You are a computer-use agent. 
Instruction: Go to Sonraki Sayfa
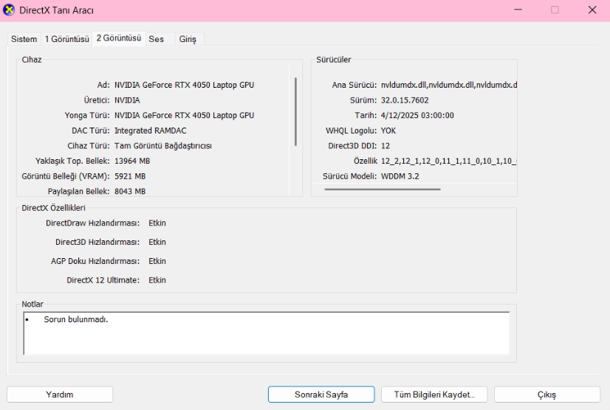pyautogui.click(x=321, y=395)
